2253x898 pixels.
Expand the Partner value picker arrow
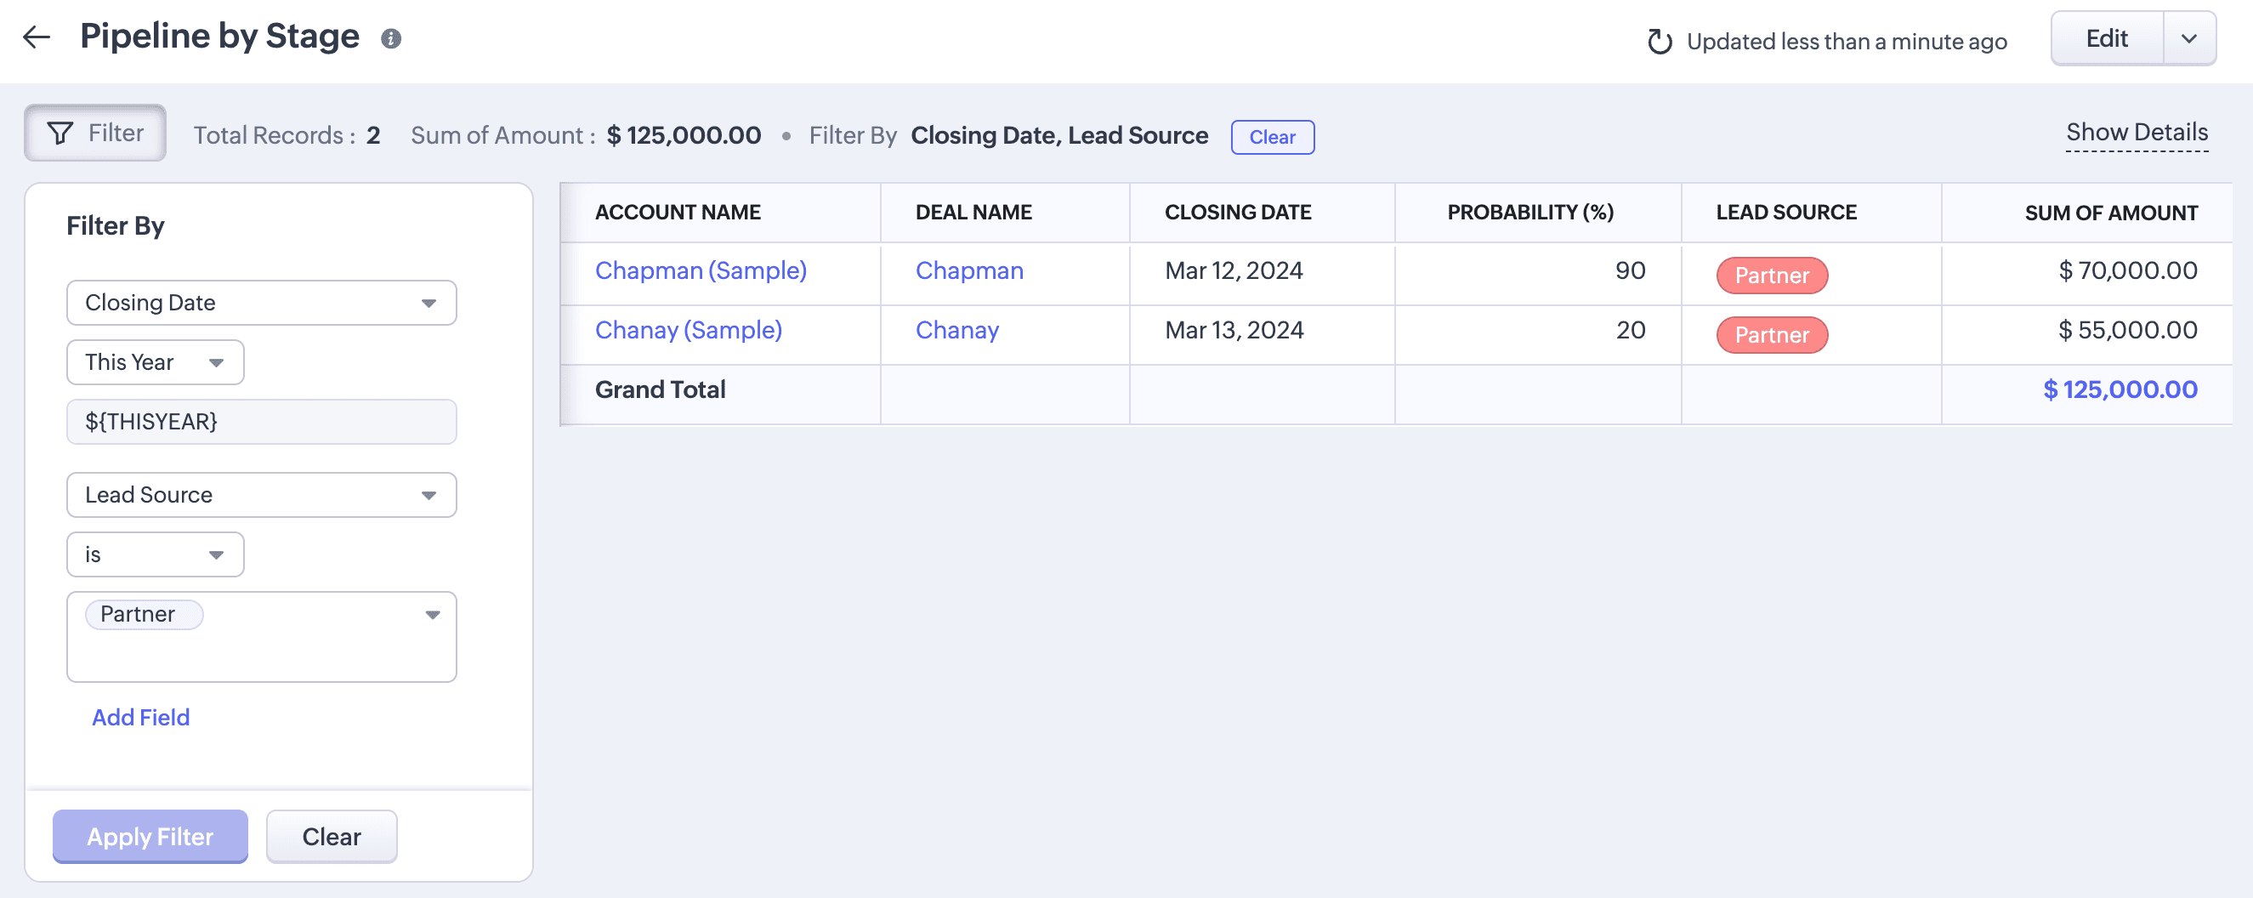tap(432, 615)
